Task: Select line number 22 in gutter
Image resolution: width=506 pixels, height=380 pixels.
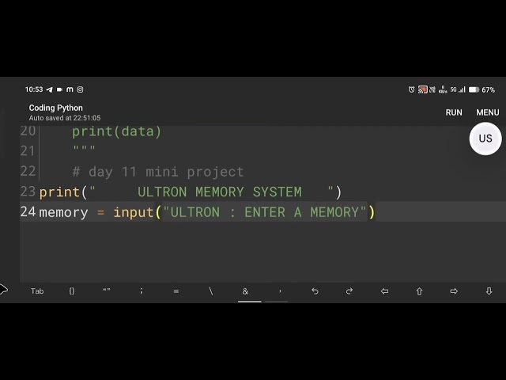Action: (28, 171)
